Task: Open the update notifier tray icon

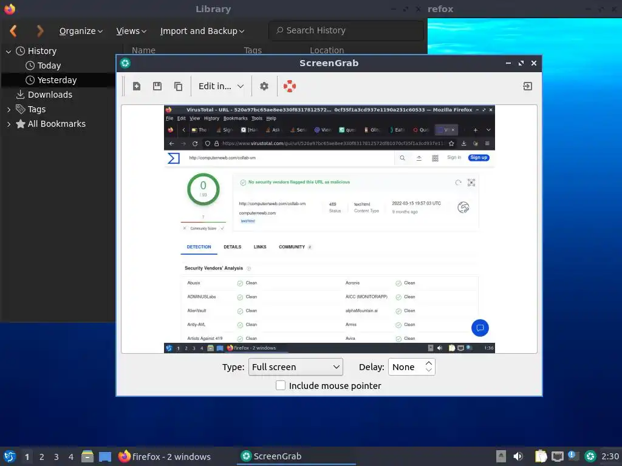Action: click(x=573, y=456)
